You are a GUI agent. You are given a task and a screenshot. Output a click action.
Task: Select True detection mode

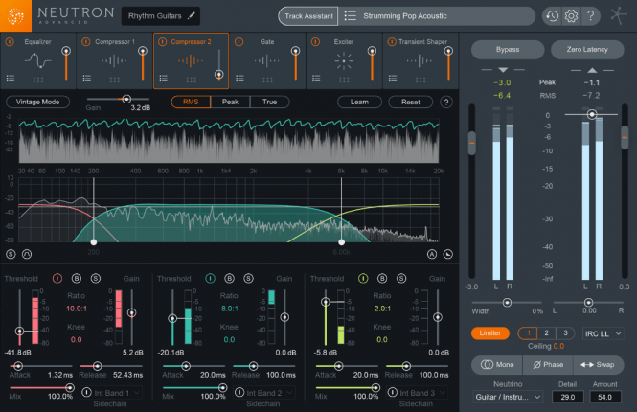coord(269,102)
